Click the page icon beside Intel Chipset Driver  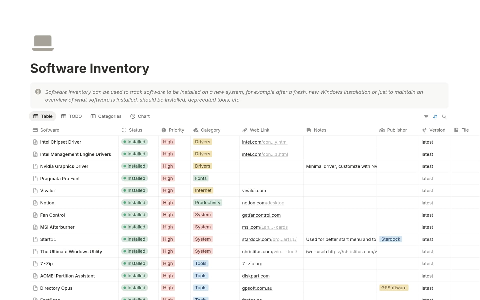pos(35,142)
